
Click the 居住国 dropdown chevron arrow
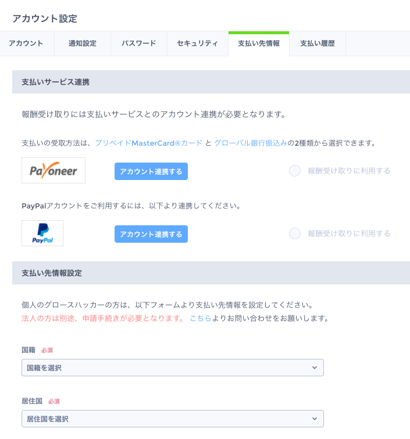point(315,419)
